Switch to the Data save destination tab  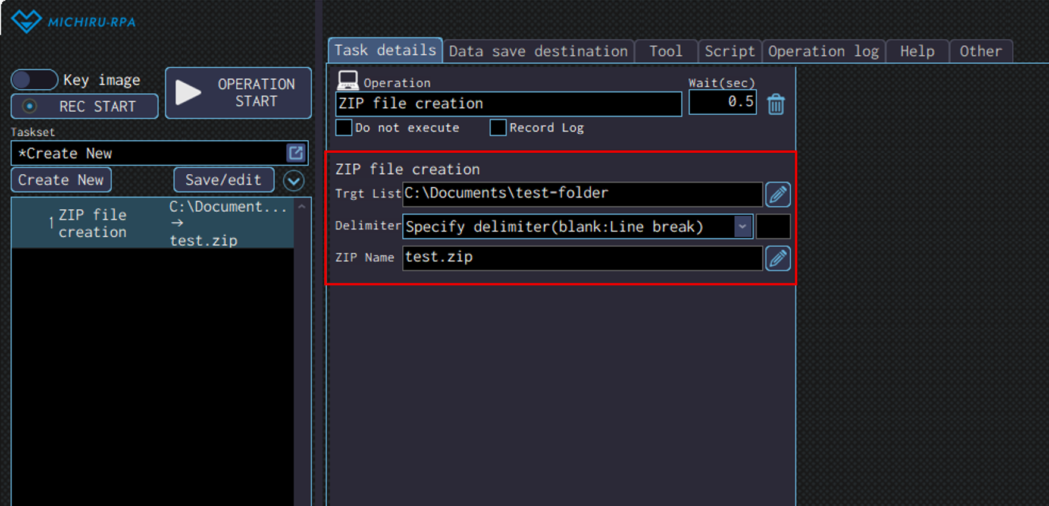tap(538, 51)
